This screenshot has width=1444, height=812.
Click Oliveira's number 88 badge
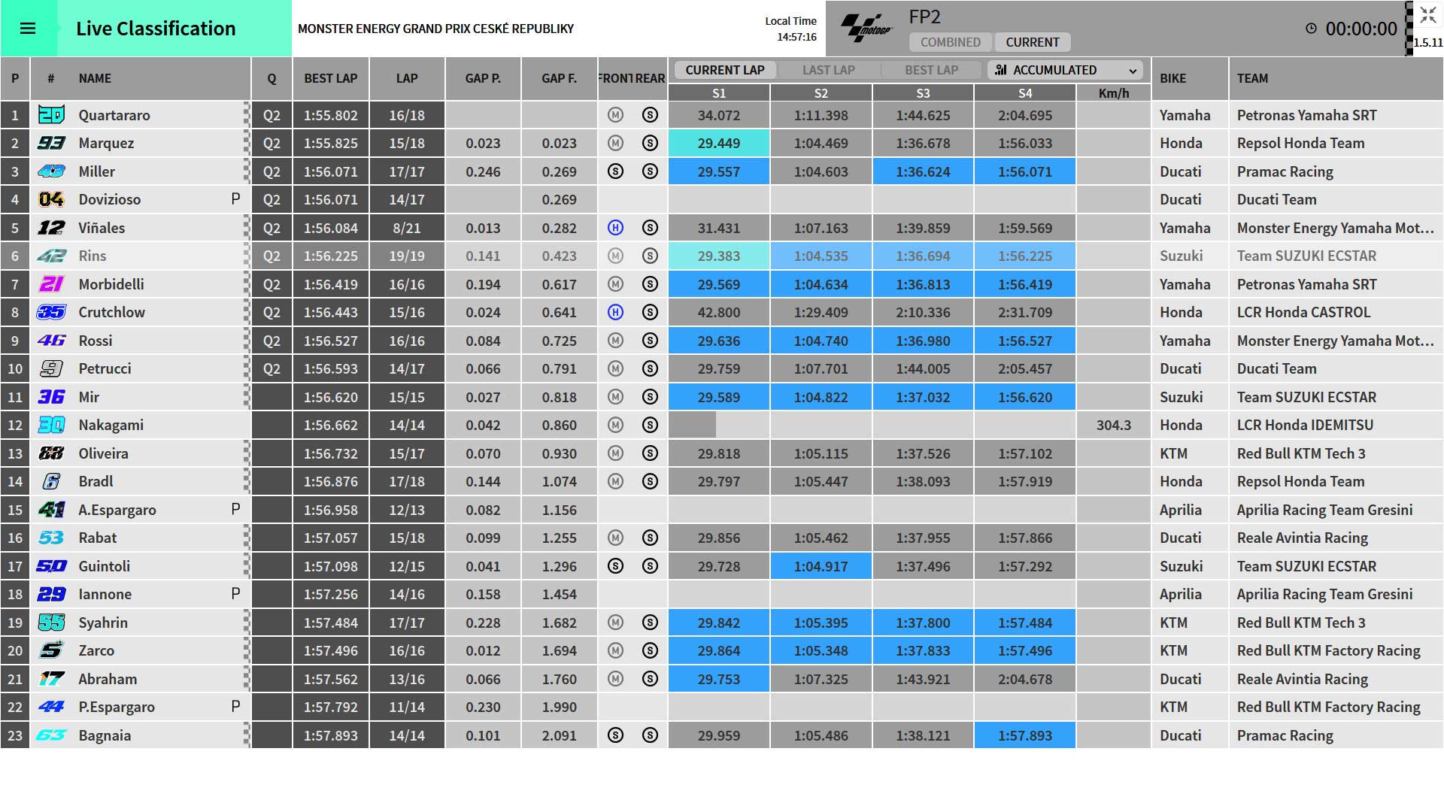51,453
